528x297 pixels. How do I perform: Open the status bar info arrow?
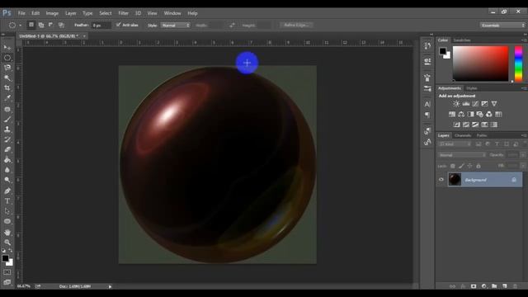click(110, 286)
